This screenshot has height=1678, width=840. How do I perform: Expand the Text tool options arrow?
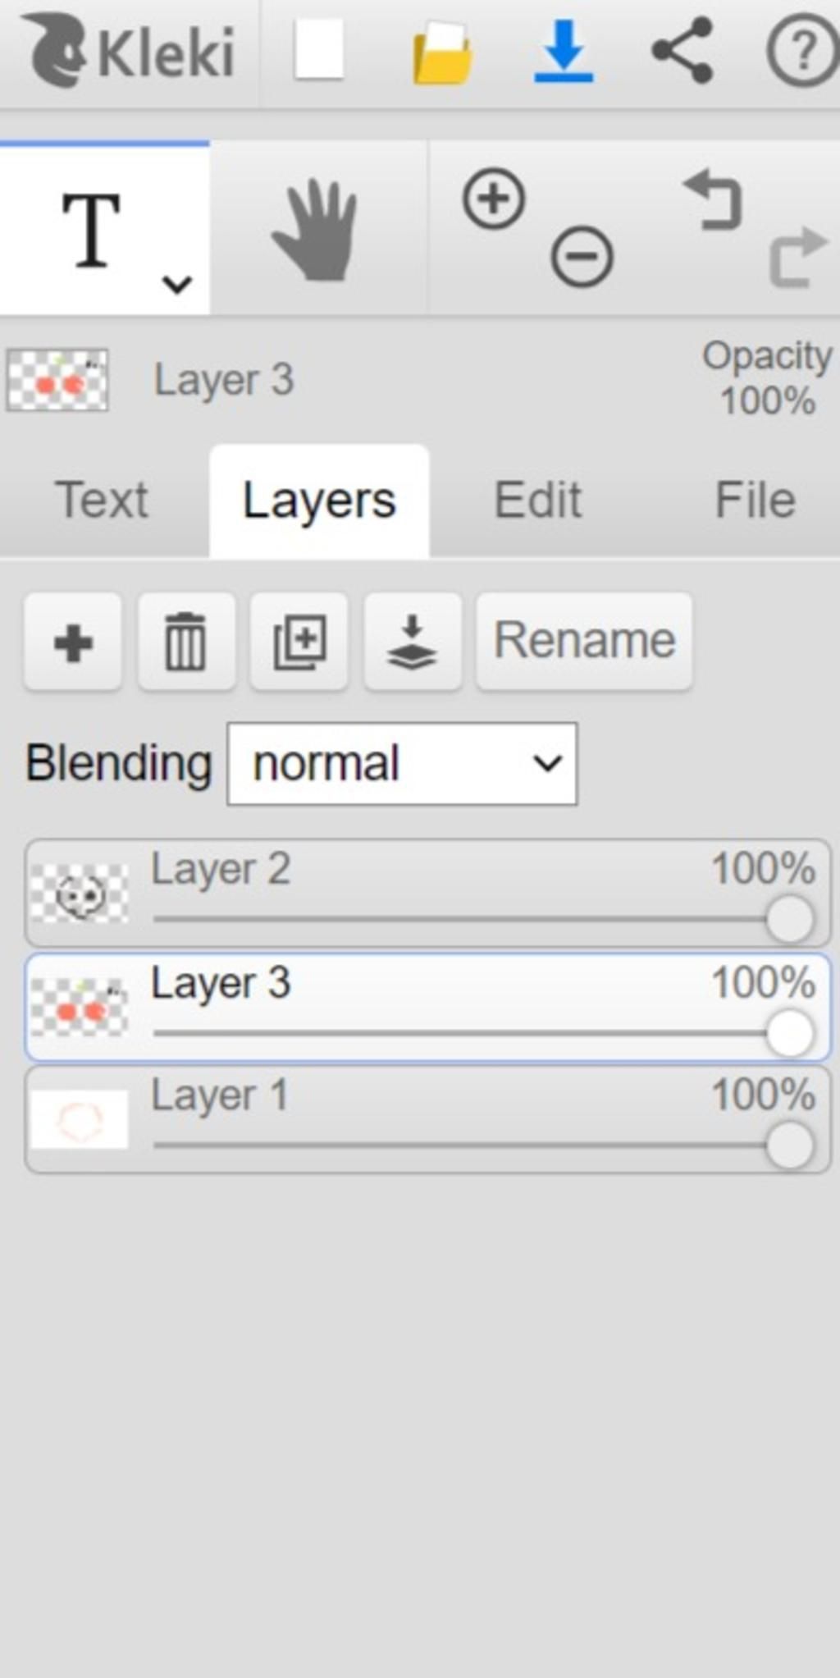(x=177, y=284)
